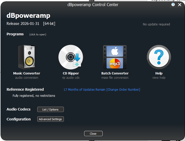Viewport: 185px width, 141px height.
Task: Open Music Converter via the speaker icon
Action: tap(27, 57)
